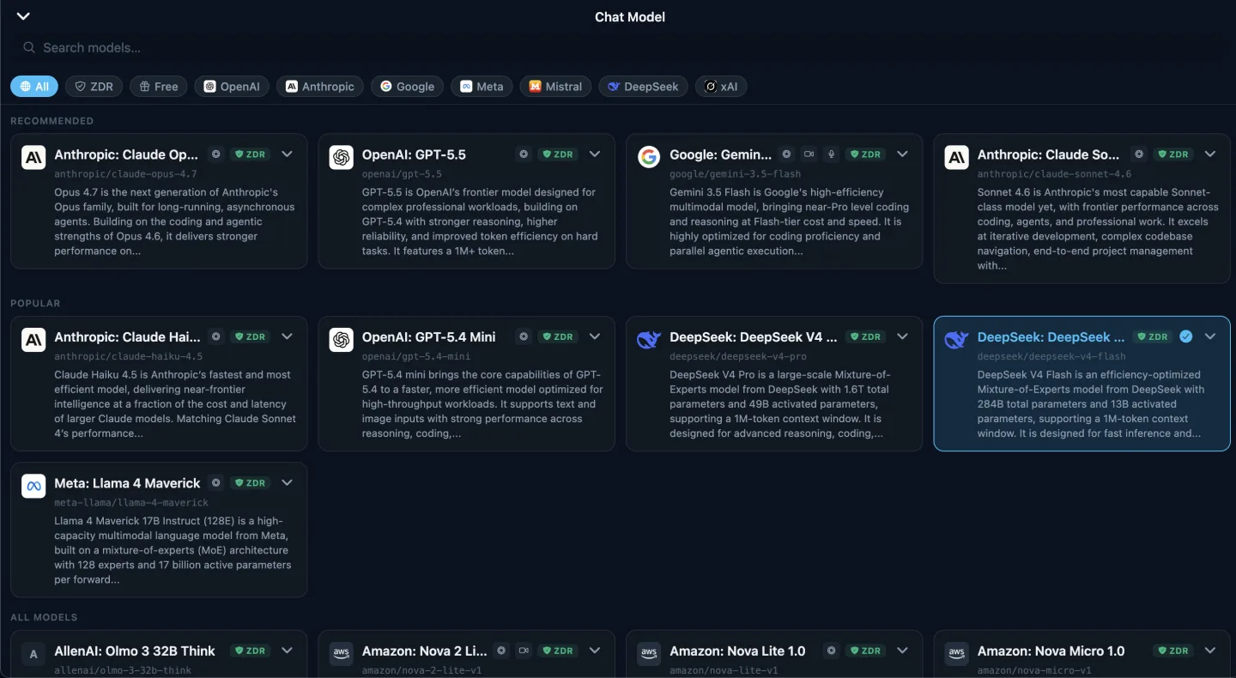Screen dimensions: 1236x678
Task: Filter models by OpenAI
Action: (x=232, y=86)
